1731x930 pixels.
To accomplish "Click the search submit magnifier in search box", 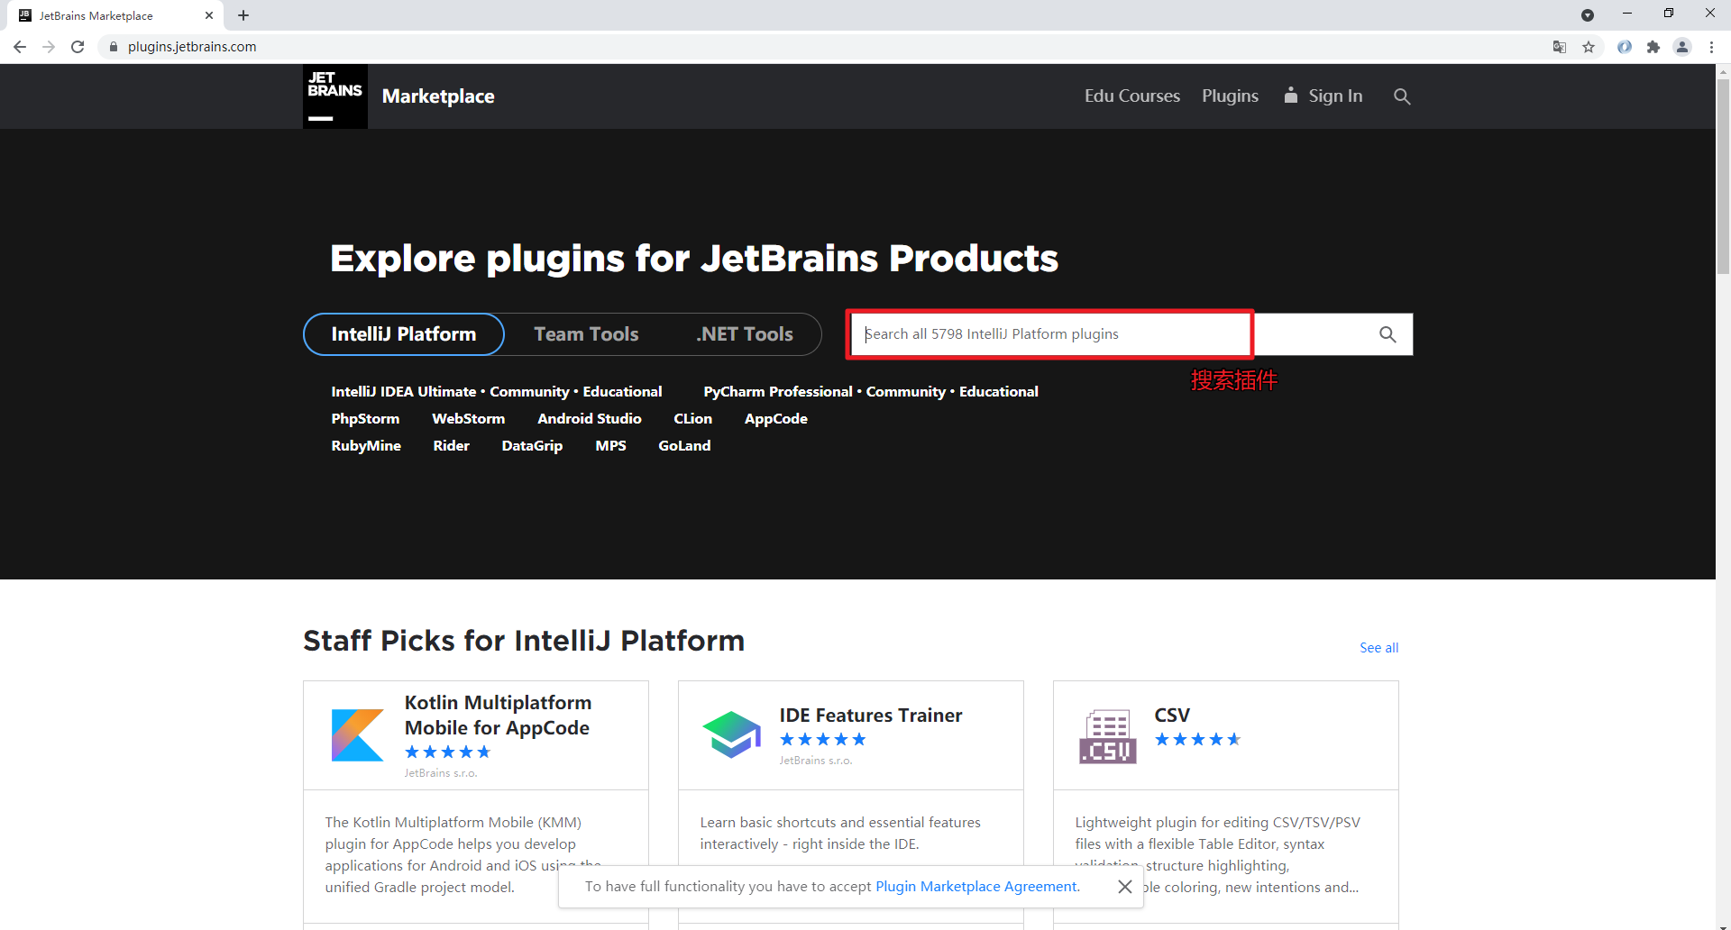I will [x=1388, y=334].
